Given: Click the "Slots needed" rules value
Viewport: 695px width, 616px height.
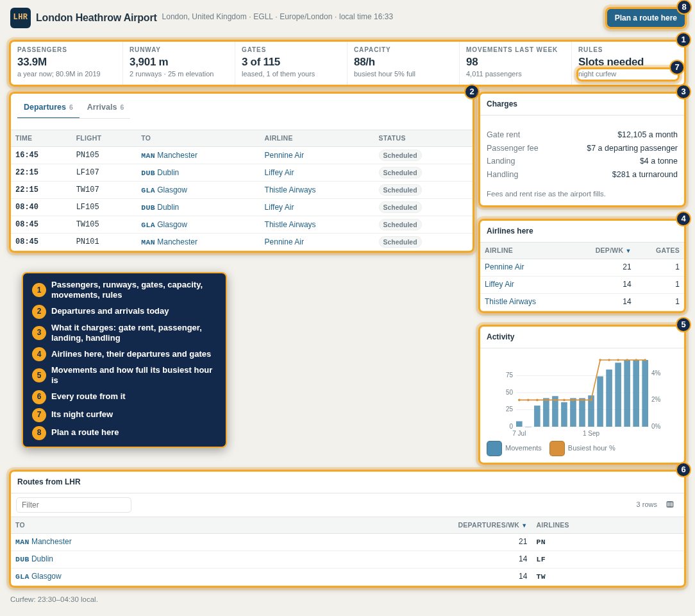Looking at the screenshot, I should tap(611, 62).
